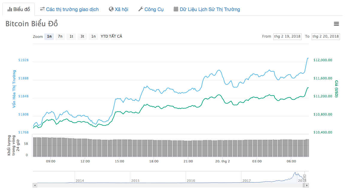The height and width of the screenshot is (189, 349).
Task: Click the $180B axis label
Action: pyautogui.click(x=23, y=115)
